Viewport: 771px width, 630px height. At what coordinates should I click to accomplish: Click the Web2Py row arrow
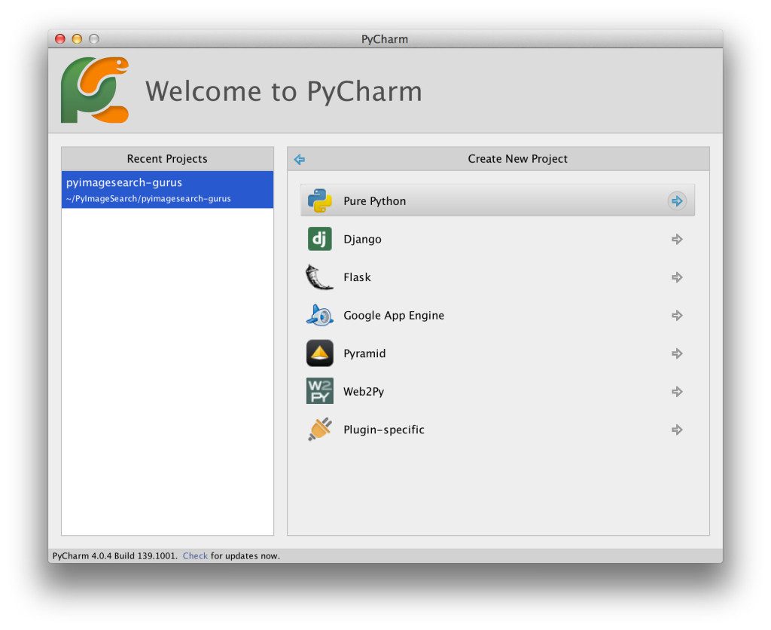677,391
